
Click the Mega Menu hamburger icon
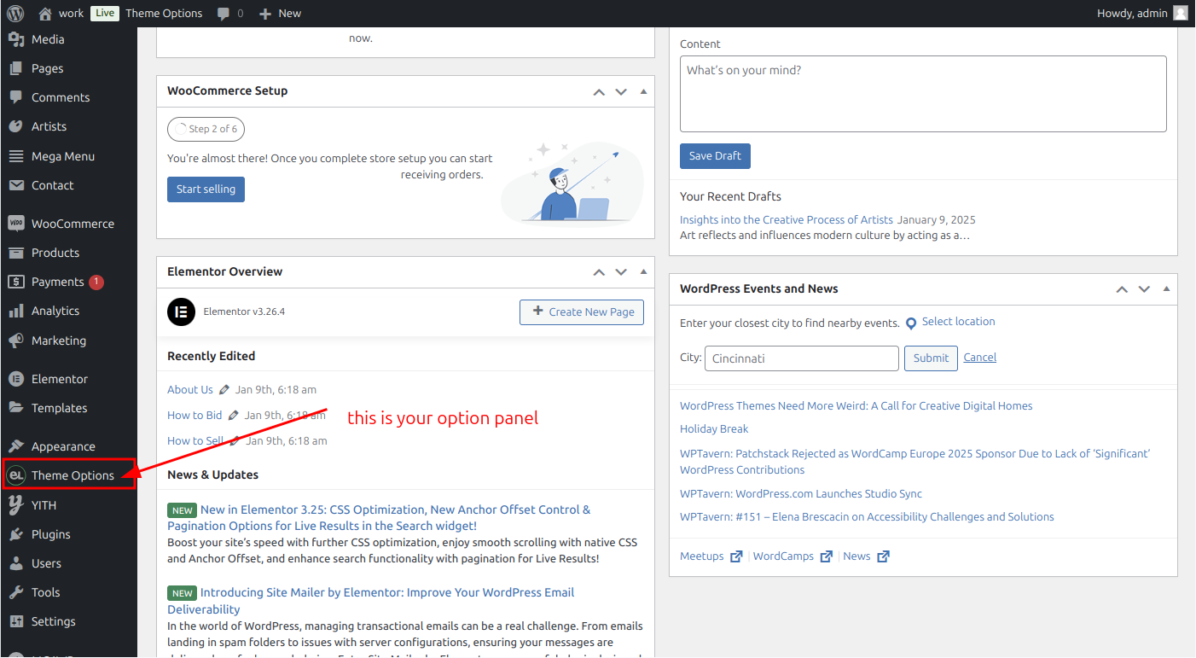pyautogui.click(x=15, y=156)
